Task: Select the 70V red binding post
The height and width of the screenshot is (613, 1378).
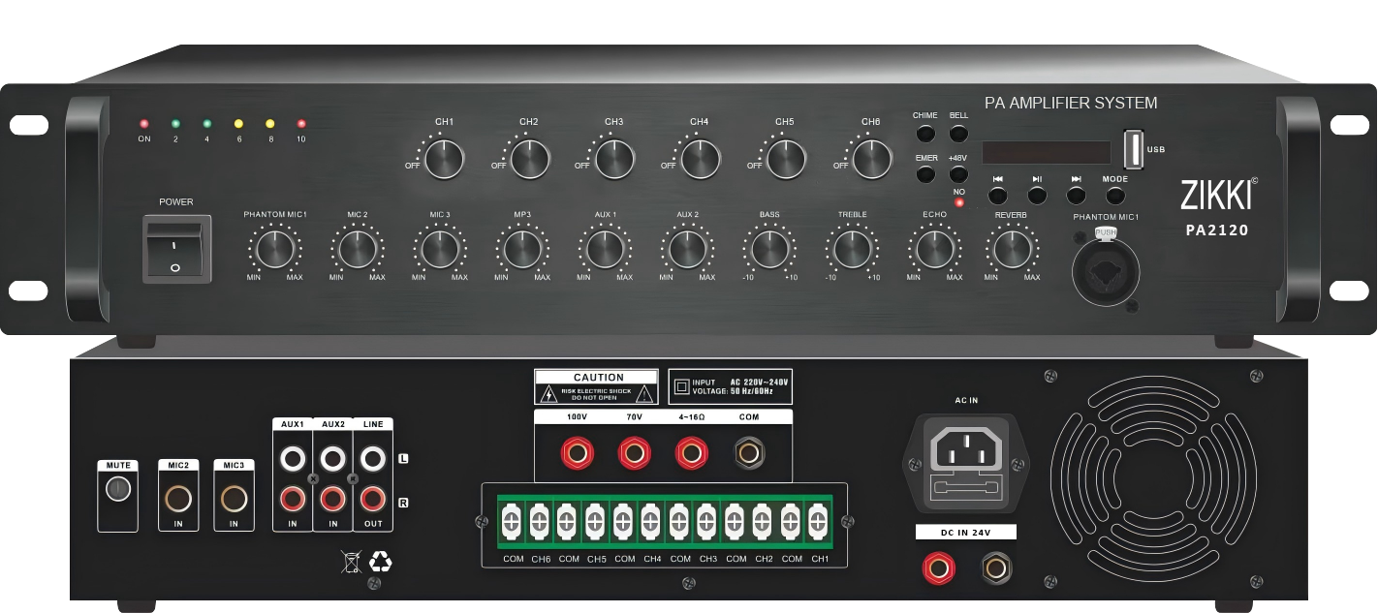Action: click(x=635, y=451)
